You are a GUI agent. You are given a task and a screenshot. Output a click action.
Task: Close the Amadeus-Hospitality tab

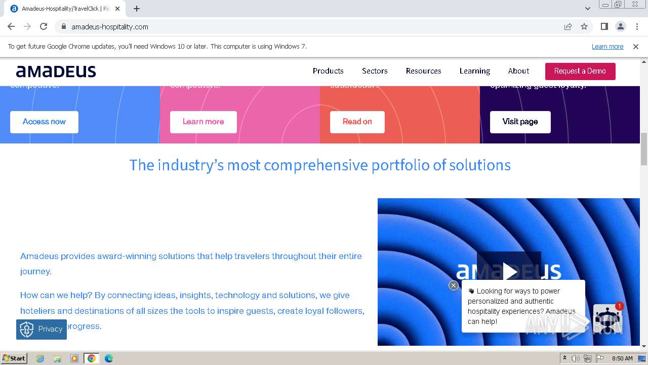[117, 9]
